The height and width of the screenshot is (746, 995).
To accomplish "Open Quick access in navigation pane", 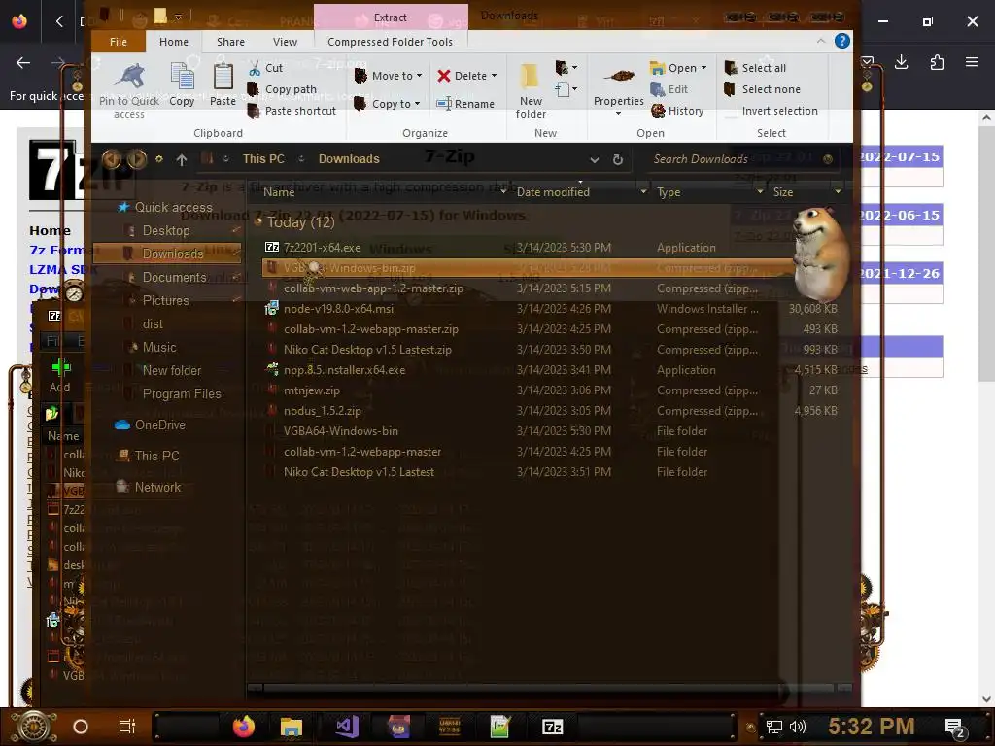I will pyautogui.click(x=173, y=207).
